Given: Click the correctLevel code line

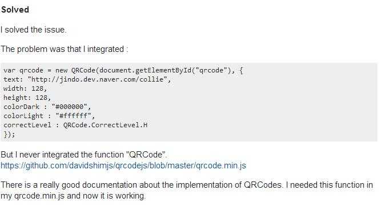Looking at the screenshot, I should pyautogui.click(x=75, y=125).
